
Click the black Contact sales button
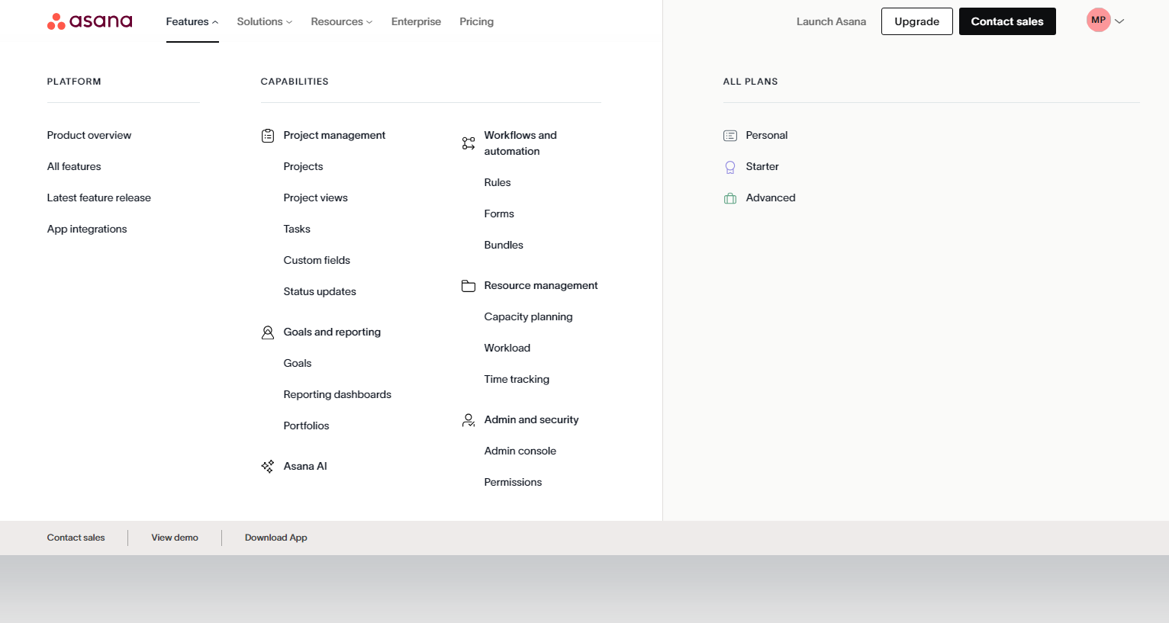click(1006, 21)
